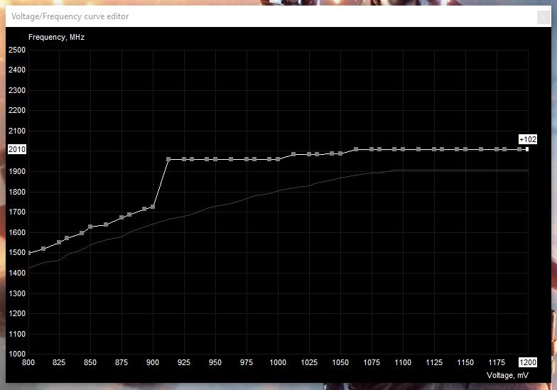Click the 'Voltage, mV' axis title
This screenshot has width=557, height=390.
click(507, 375)
